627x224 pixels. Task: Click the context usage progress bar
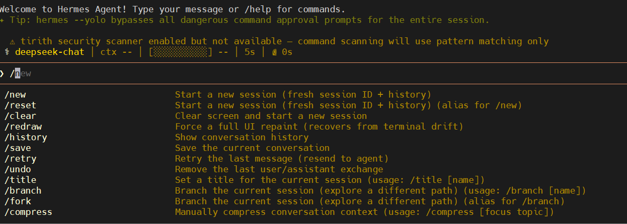point(181,52)
